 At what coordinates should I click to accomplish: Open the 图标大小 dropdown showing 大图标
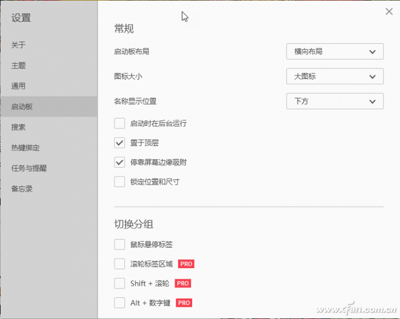[335, 77]
